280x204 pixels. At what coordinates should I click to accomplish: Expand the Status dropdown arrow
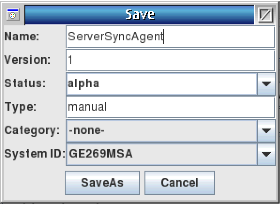[x=266, y=83]
